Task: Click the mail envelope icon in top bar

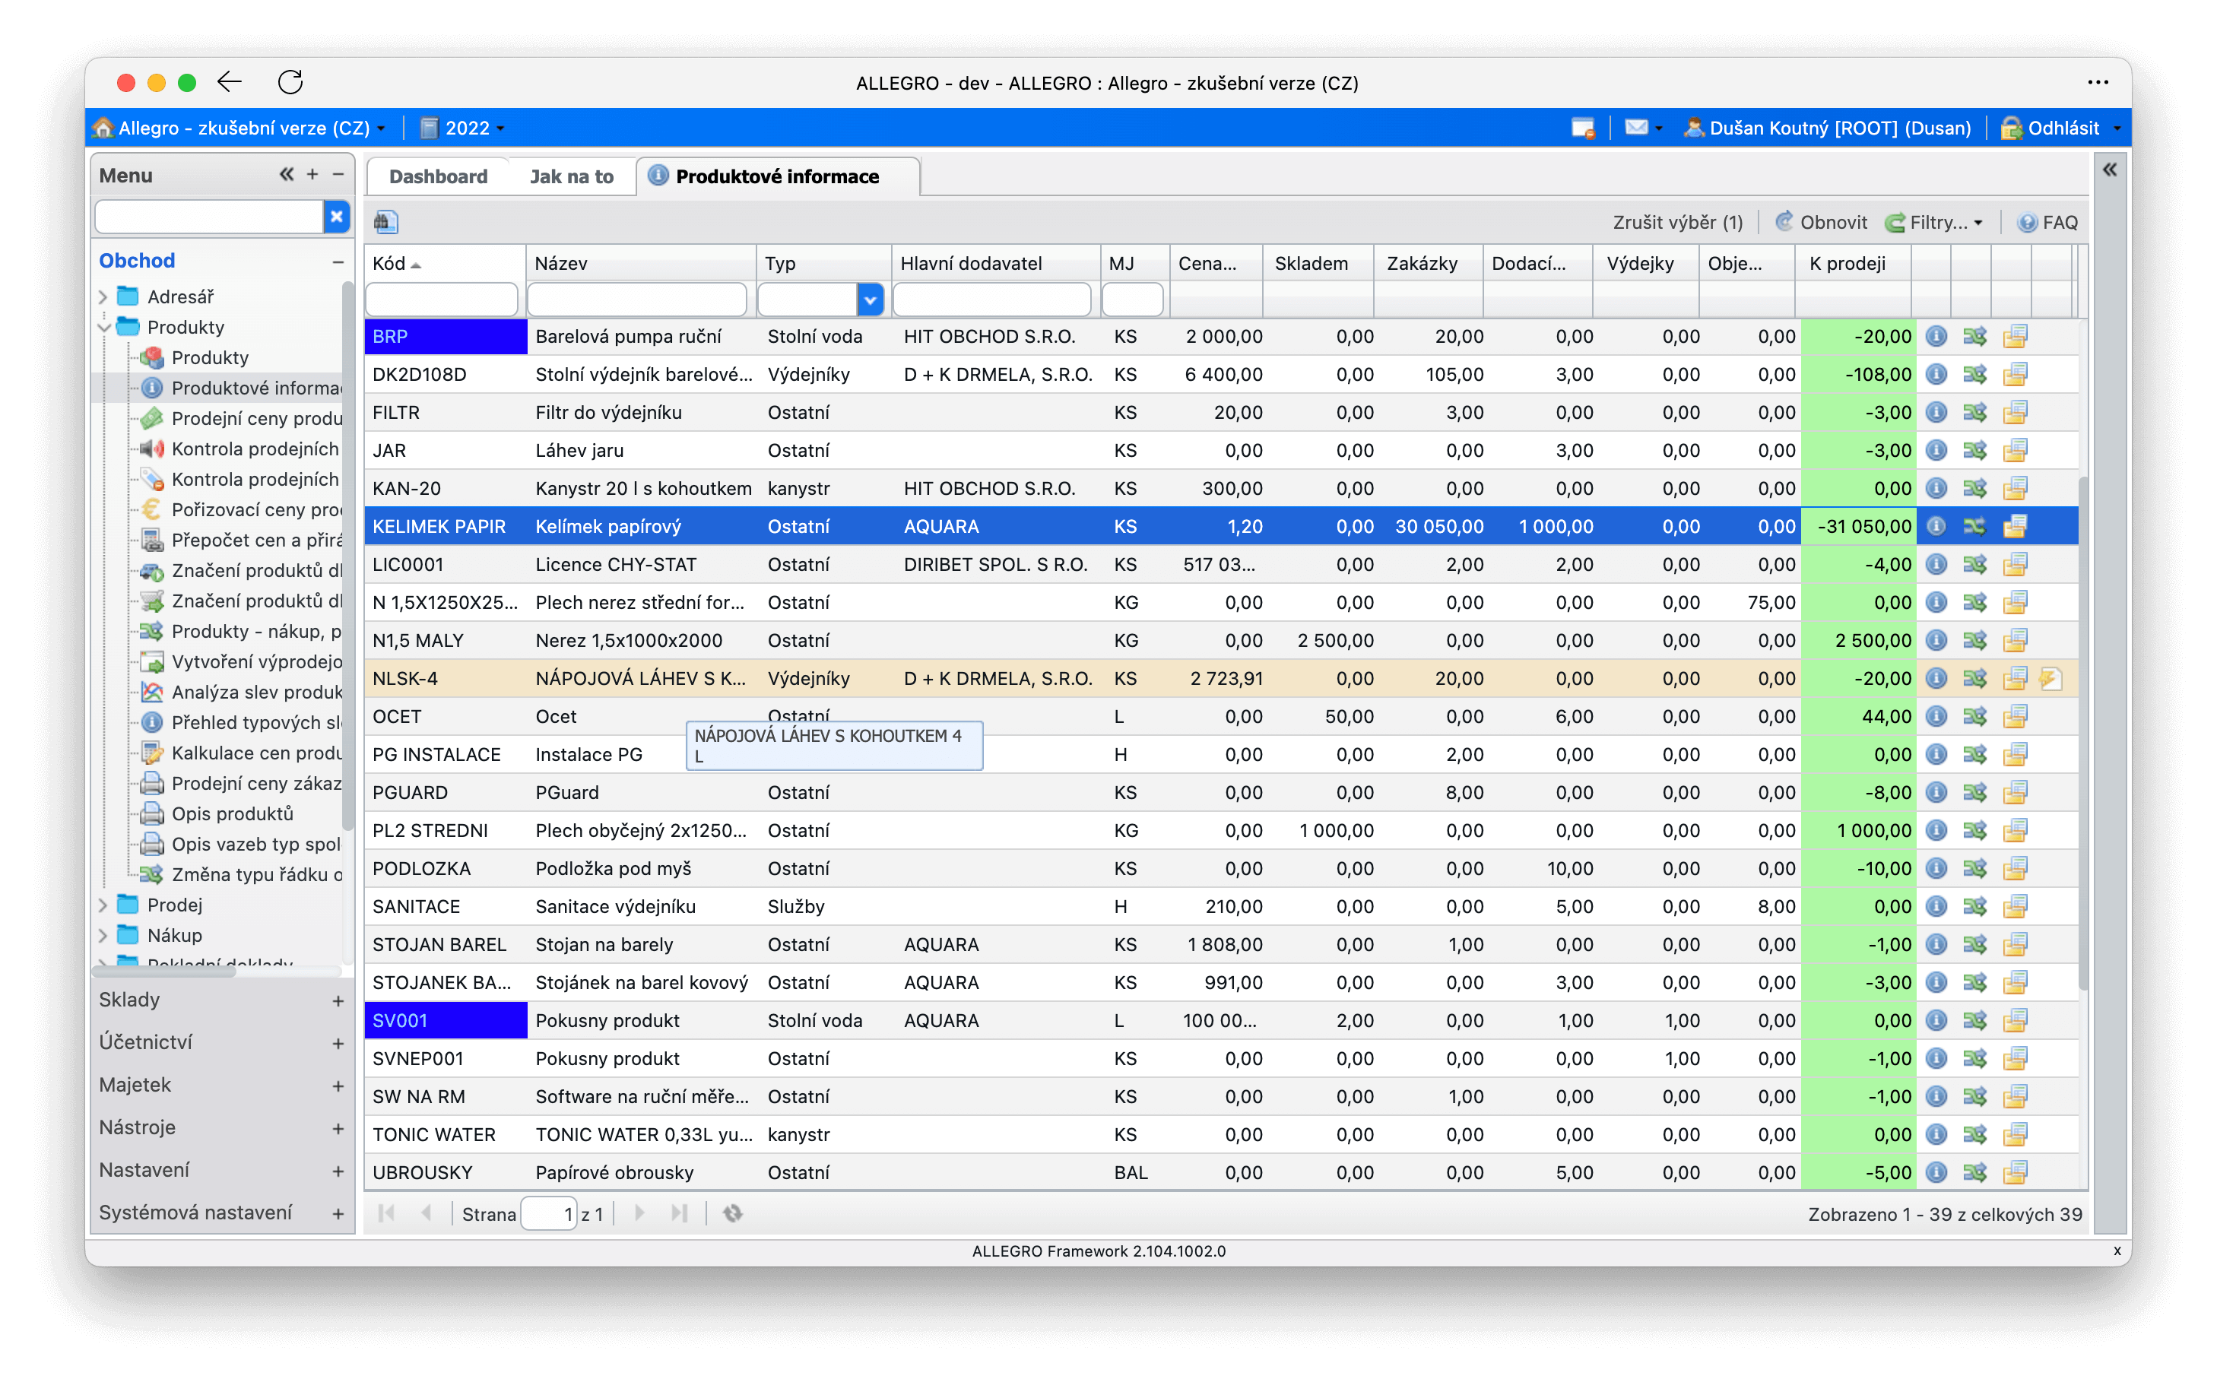Action: click(1635, 128)
